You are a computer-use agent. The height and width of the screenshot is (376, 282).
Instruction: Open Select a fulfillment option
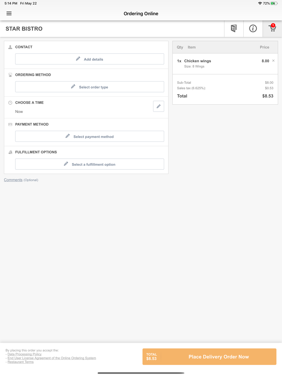click(x=90, y=164)
